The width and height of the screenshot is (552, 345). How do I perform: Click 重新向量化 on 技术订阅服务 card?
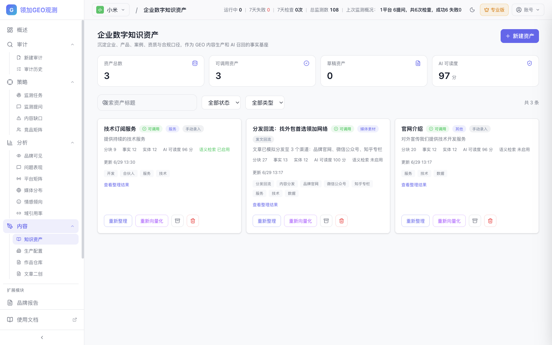pyautogui.click(x=152, y=221)
